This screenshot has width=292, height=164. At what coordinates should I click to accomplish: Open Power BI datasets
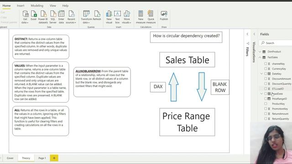point(43,17)
